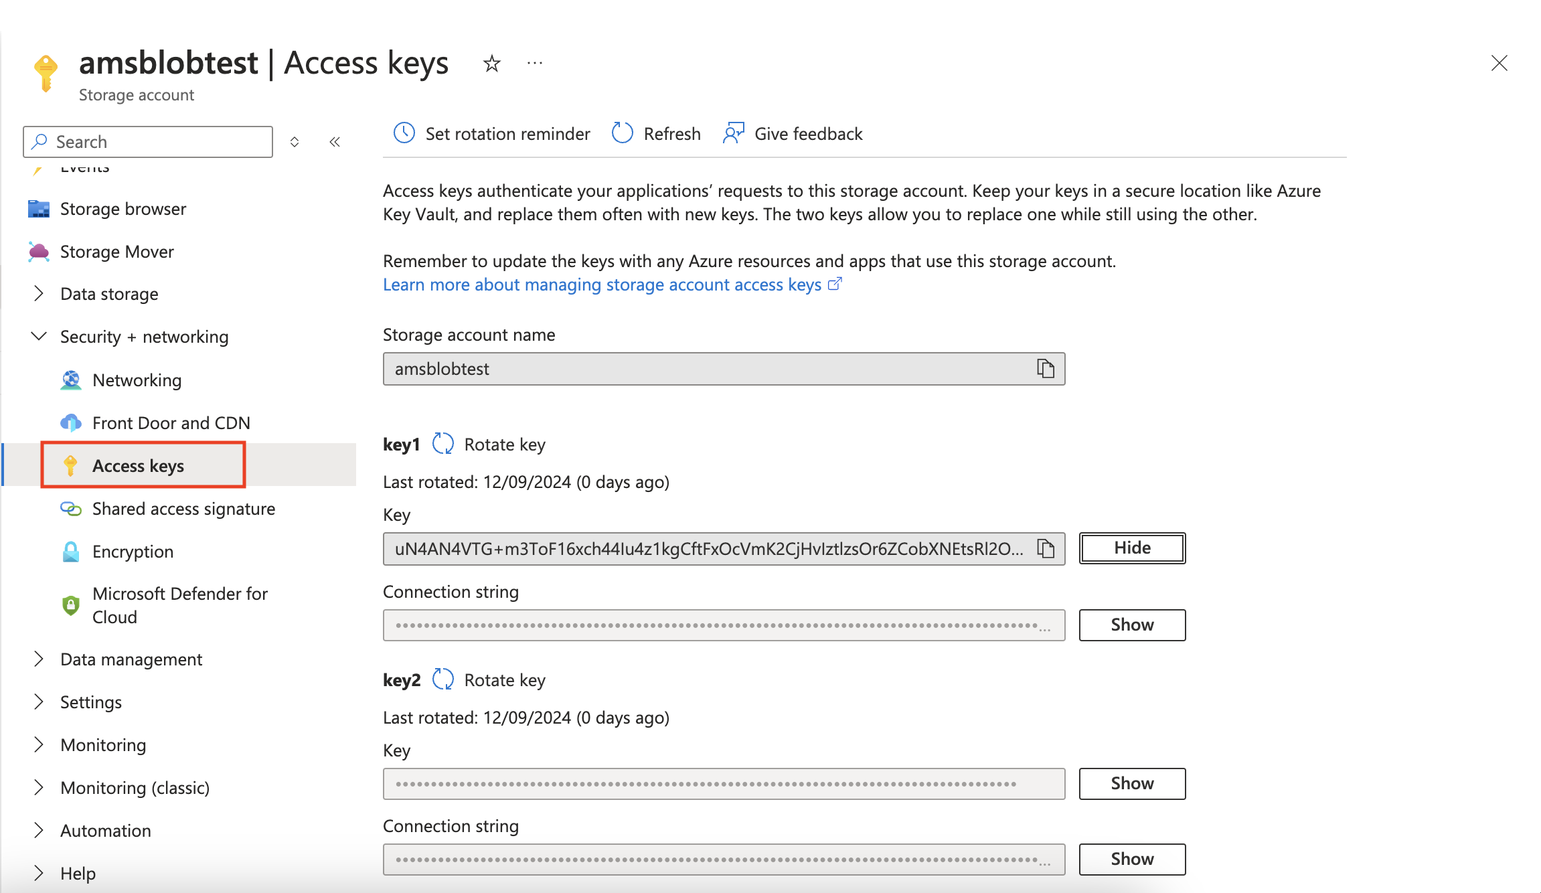Click the Networking globe icon
1541x893 pixels.
(x=71, y=380)
